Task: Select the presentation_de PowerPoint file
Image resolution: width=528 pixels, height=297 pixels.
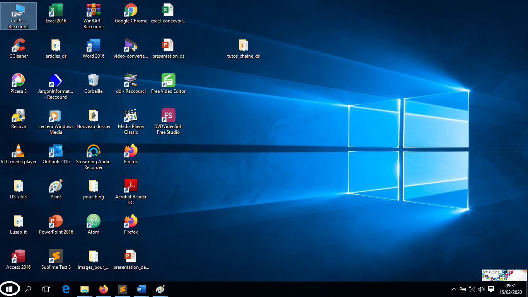Action: coord(131,260)
